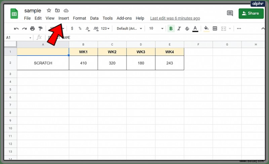Open the Add-ons menu
Image resolution: width=269 pixels, height=164 pixels.
[124, 18]
